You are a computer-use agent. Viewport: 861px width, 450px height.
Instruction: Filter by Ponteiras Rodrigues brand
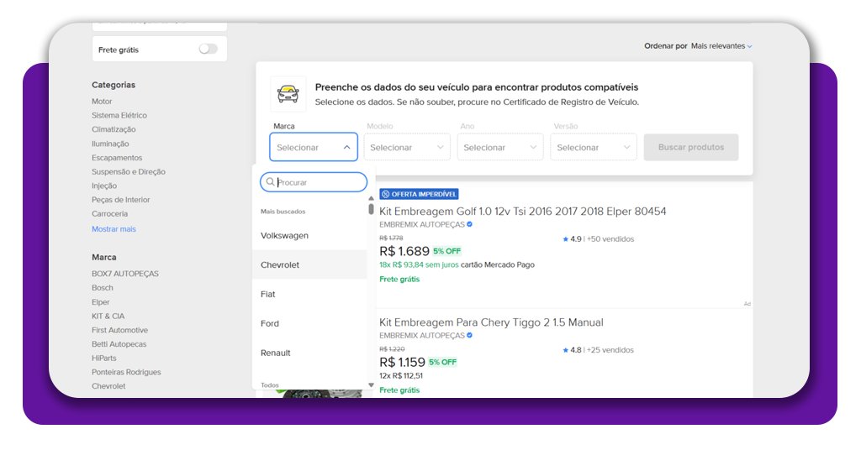[126, 372]
